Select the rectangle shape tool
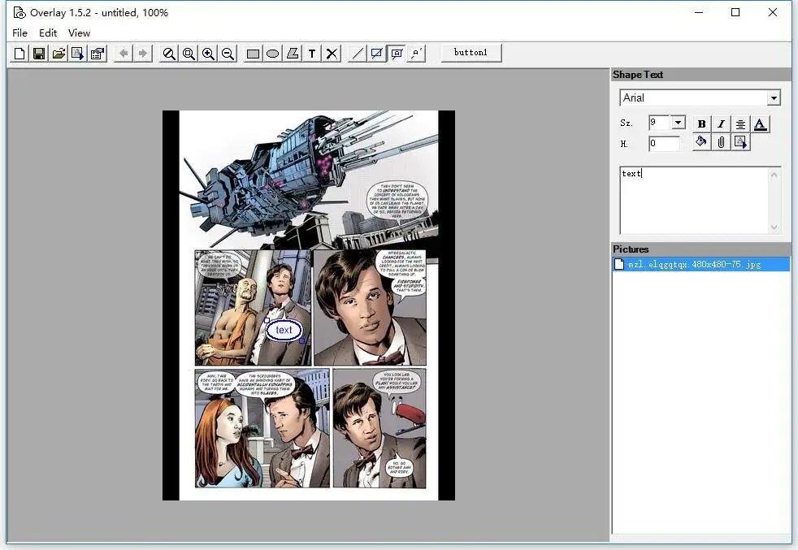The height and width of the screenshot is (550, 798). coord(253,54)
